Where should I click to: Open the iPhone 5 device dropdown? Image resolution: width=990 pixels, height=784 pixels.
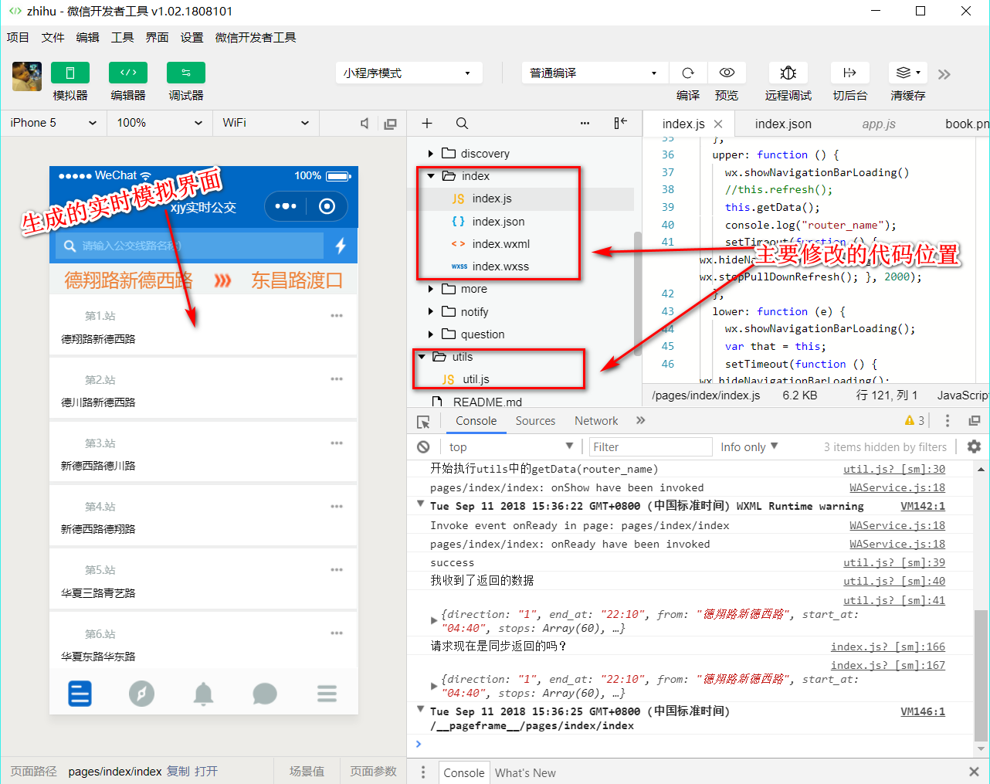tap(53, 123)
